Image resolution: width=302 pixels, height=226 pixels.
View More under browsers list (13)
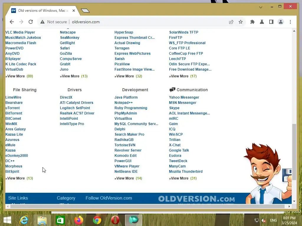tap(73, 76)
